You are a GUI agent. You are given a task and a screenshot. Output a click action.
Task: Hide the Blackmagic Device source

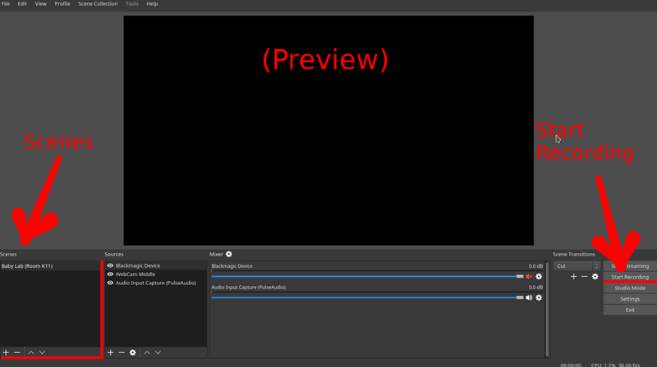coord(110,266)
